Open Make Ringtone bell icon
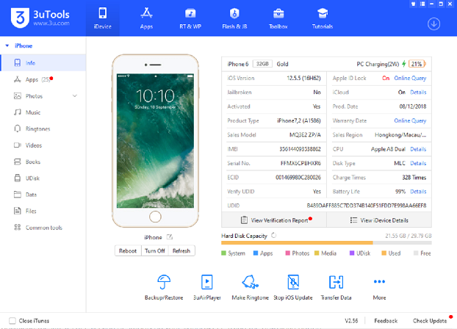 [x=250, y=281]
